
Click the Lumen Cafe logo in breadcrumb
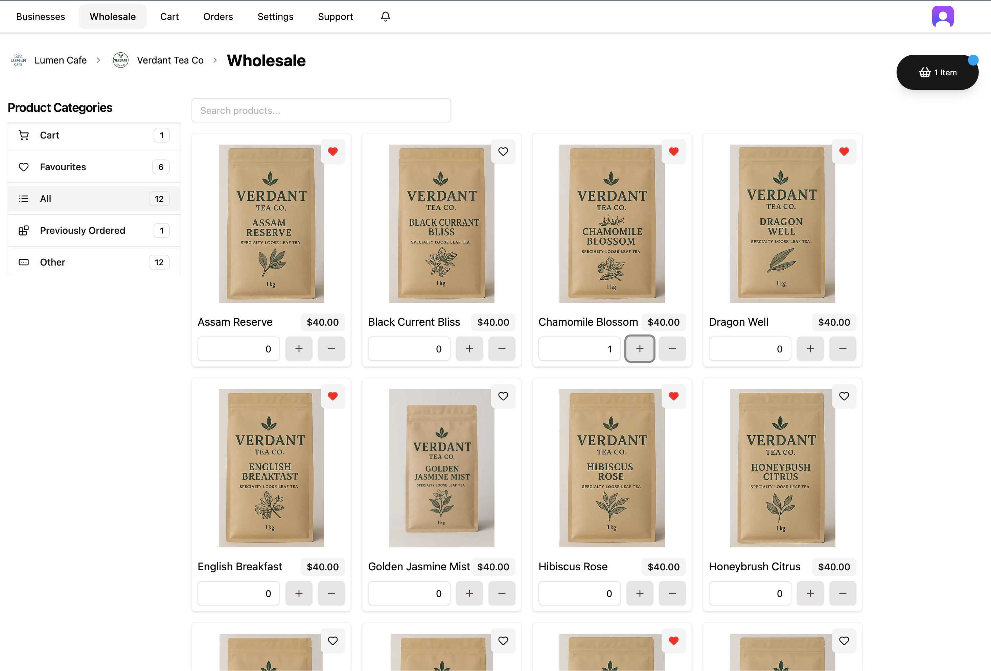pyautogui.click(x=18, y=60)
